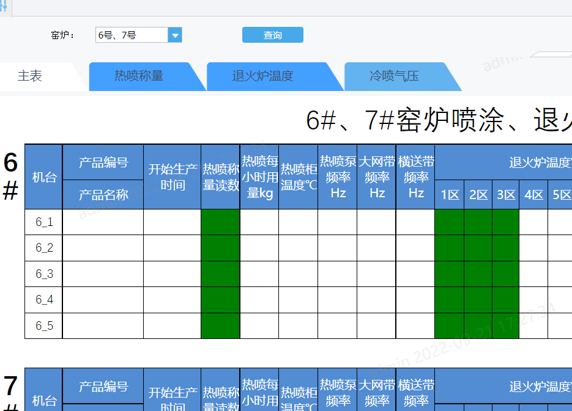Click the 热喷柜温度℃ cell in row 6_1
This screenshot has height=411, width=572.
(298, 222)
